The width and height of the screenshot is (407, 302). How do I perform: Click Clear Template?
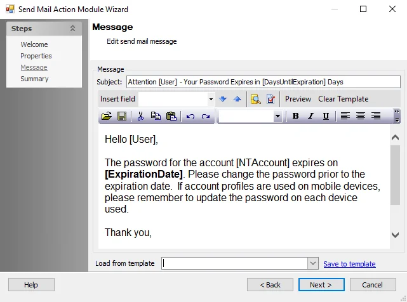343,99
